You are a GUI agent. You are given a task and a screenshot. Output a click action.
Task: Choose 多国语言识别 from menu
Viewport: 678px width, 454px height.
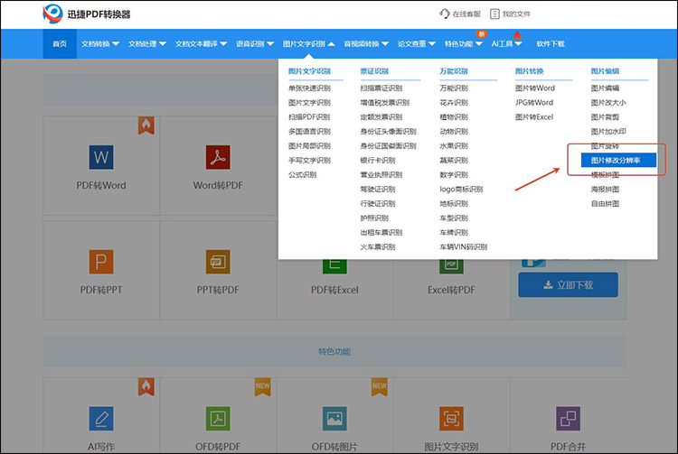point(309,131)
